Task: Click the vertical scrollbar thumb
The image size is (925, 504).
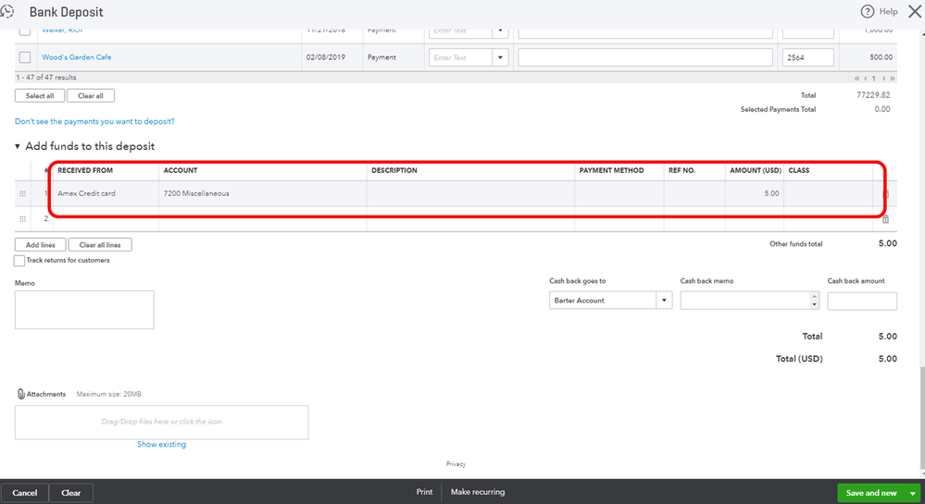Action: (922, 419)
